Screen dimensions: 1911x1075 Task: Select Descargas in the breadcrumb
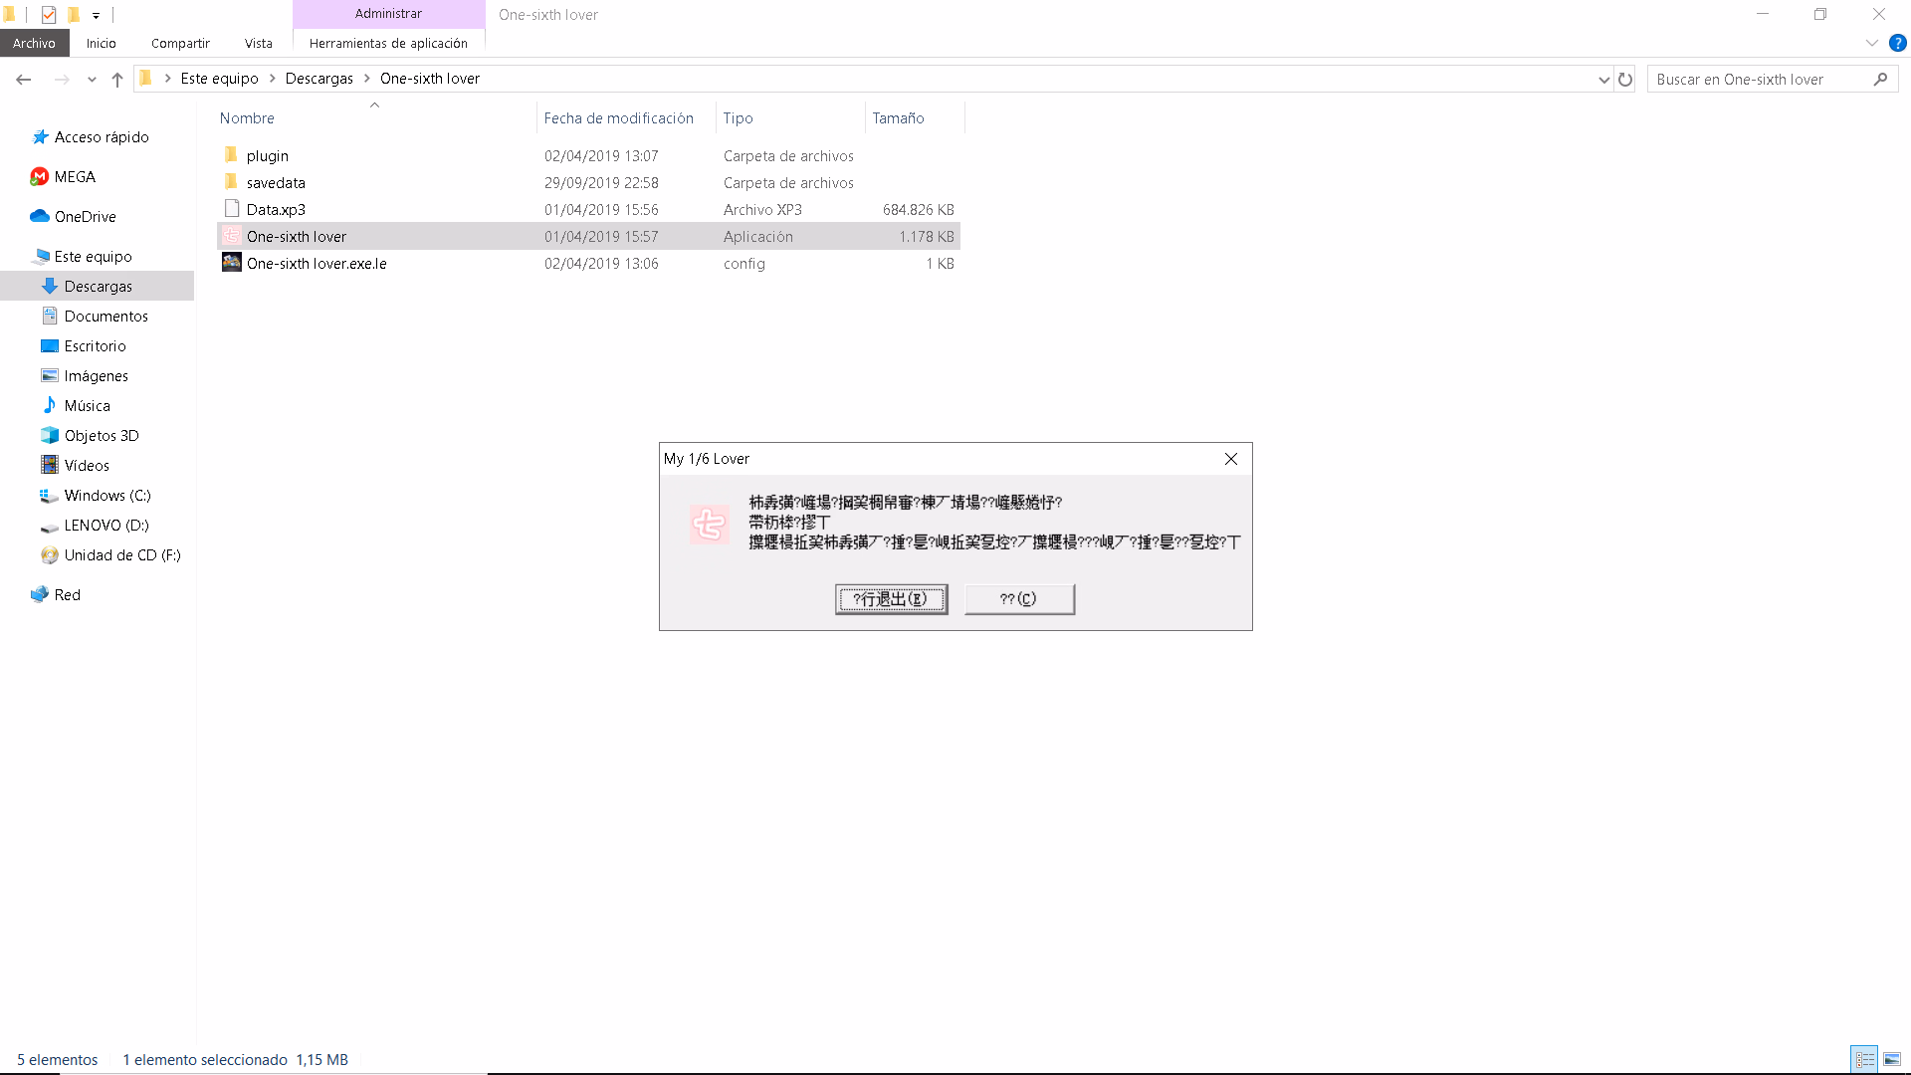(x=318, y=79)
